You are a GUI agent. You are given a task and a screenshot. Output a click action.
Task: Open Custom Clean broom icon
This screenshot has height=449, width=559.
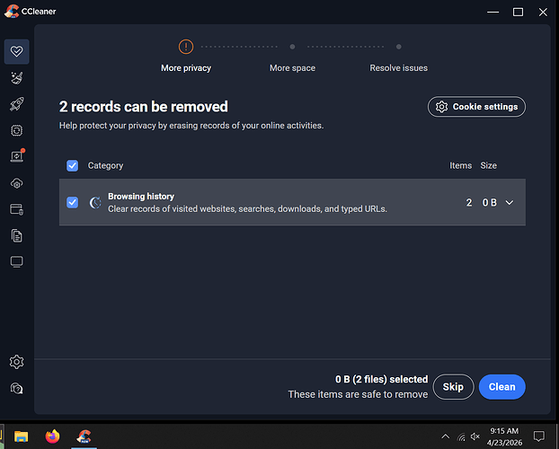click(x=17, y=78)
